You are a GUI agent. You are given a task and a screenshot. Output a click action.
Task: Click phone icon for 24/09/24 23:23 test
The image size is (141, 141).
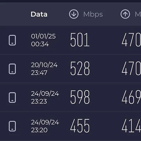pos(12,97)
